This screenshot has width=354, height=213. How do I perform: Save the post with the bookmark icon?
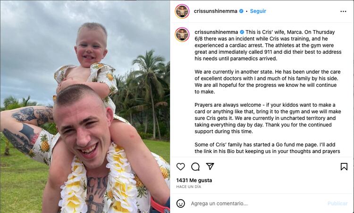click(x=344, y=167)
